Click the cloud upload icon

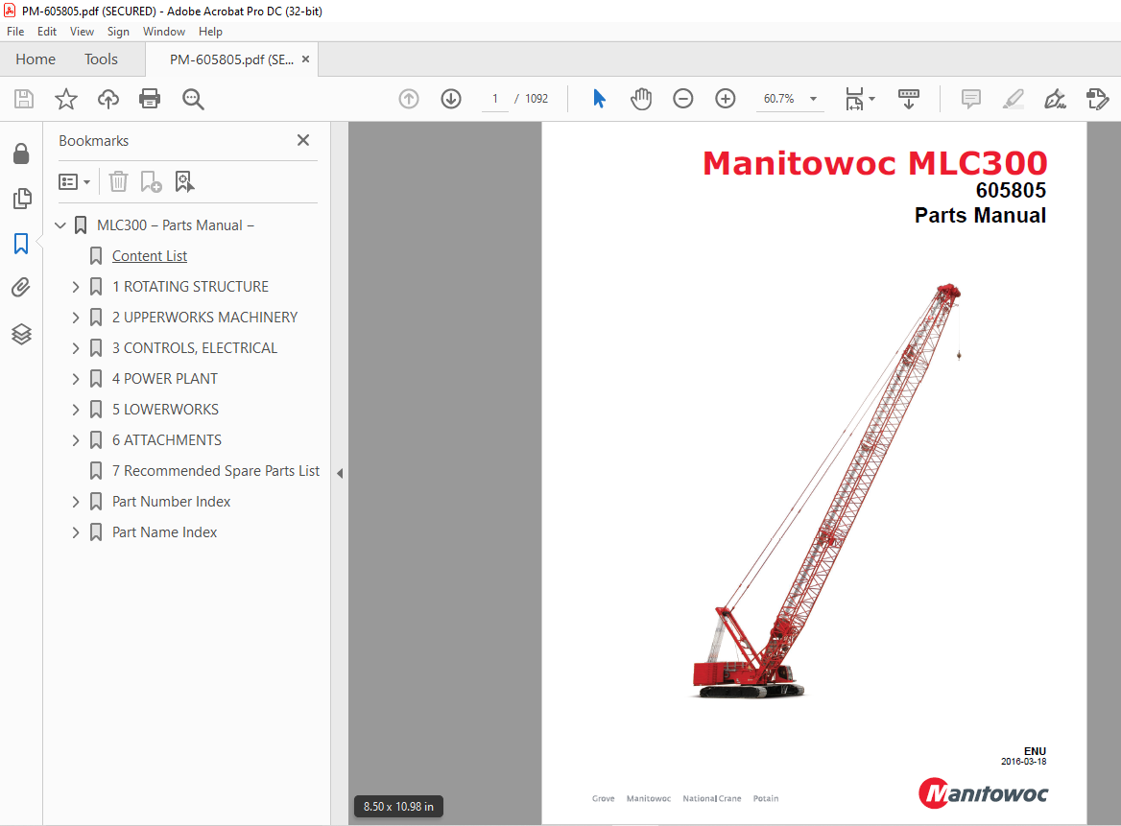pyautogui.click(x=107, y=99)
